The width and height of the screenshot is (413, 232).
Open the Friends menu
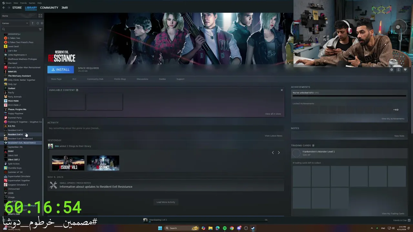click(24, 3)
